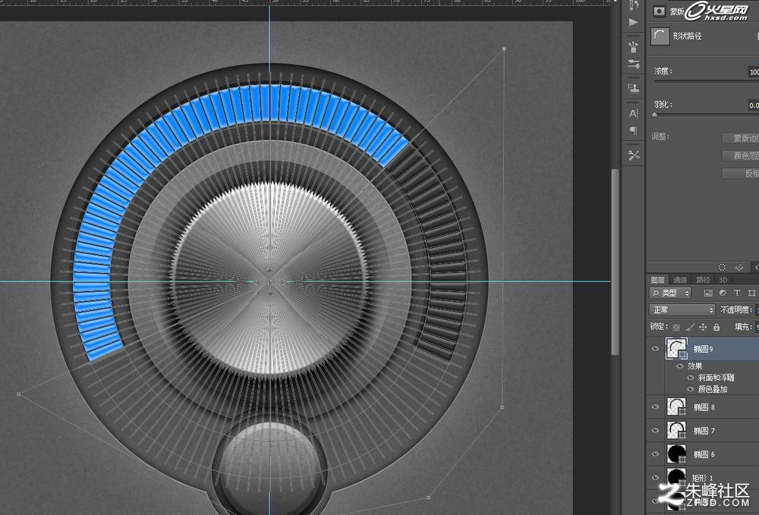The image size is (759, 515).
Task: Select the 椭圆 7 layer thumbnail
Action: 676,430
